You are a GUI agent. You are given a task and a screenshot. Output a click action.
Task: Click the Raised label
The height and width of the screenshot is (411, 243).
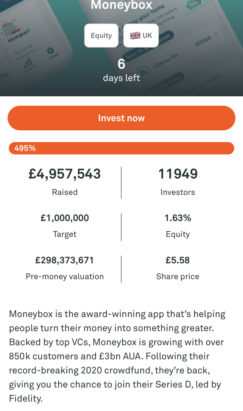65,192
